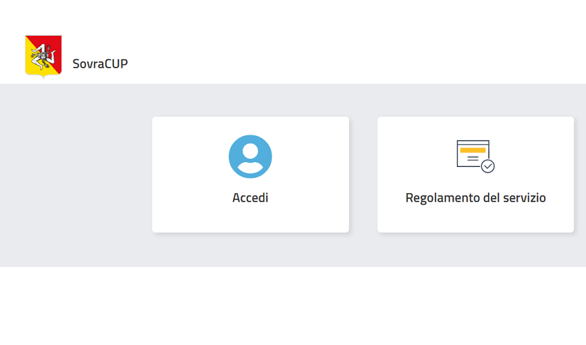586x345 pixels.
Task: Open the Regolamento del servizio card
Action: tap(476, 175)
